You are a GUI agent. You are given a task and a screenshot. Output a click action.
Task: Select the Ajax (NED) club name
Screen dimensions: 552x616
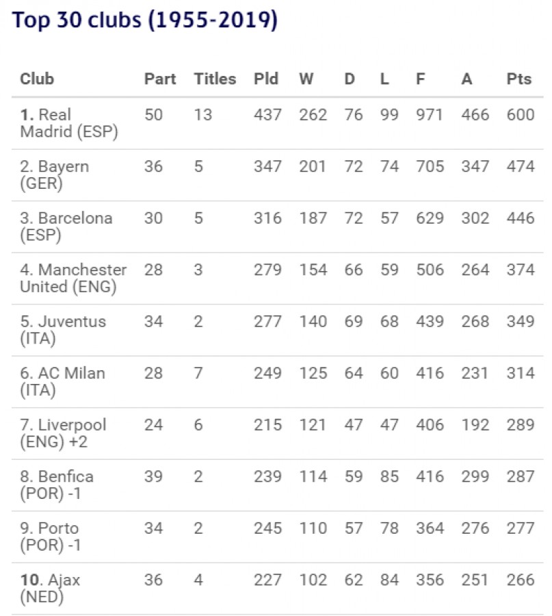pyautogui.click(x=51, y=589)
